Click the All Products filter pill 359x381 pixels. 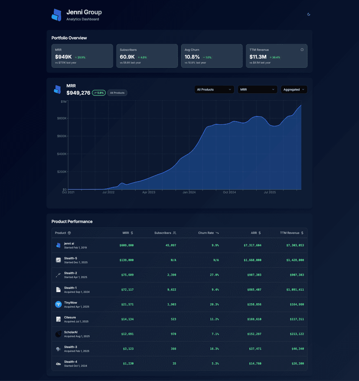pos(117,93)
